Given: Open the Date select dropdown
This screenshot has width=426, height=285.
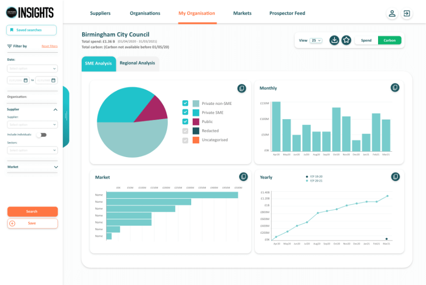Looking at the screenshot, I should pyautogui.click(x=32, y=69).
